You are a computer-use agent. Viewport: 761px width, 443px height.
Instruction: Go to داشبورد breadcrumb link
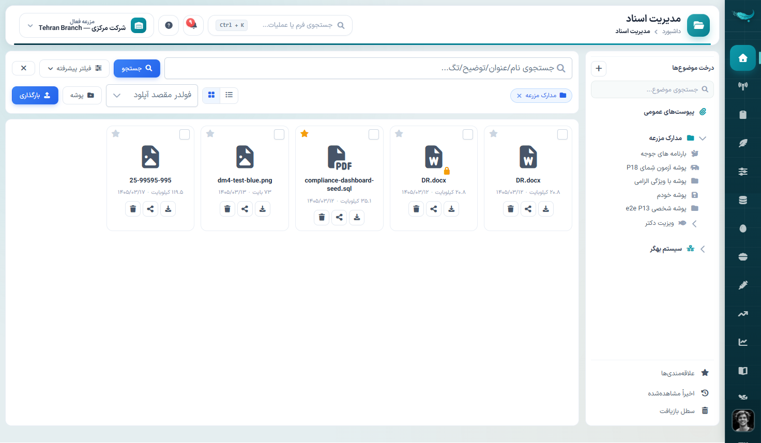(x=672, y=32)
